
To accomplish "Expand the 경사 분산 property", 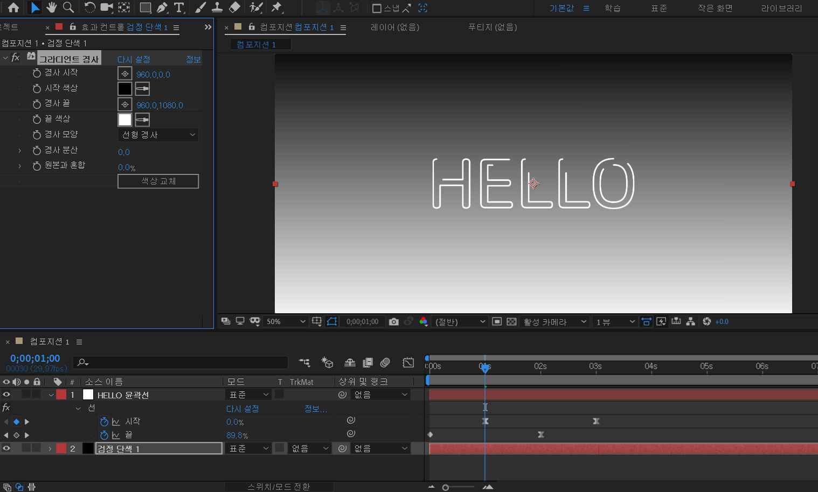I will 20,150.
